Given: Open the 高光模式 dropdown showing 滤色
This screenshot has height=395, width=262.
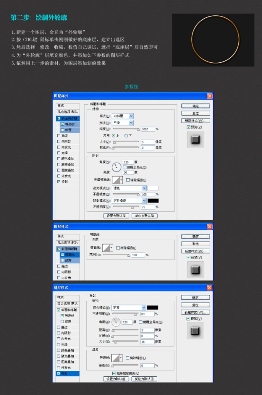Looking at the screenshot, I should click(129, 188).
